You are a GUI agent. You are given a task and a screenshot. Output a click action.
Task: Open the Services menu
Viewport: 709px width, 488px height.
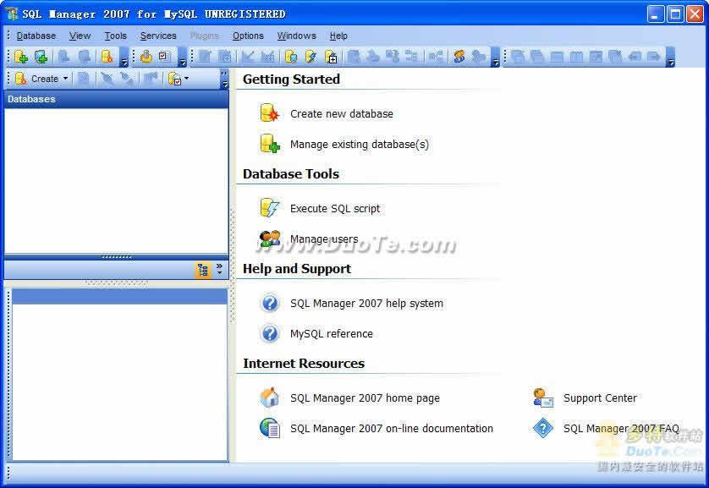coord(158,36)
